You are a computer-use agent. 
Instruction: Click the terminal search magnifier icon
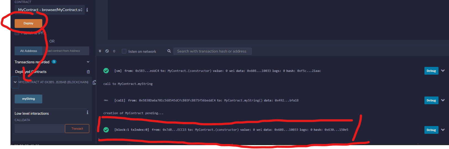169,51
